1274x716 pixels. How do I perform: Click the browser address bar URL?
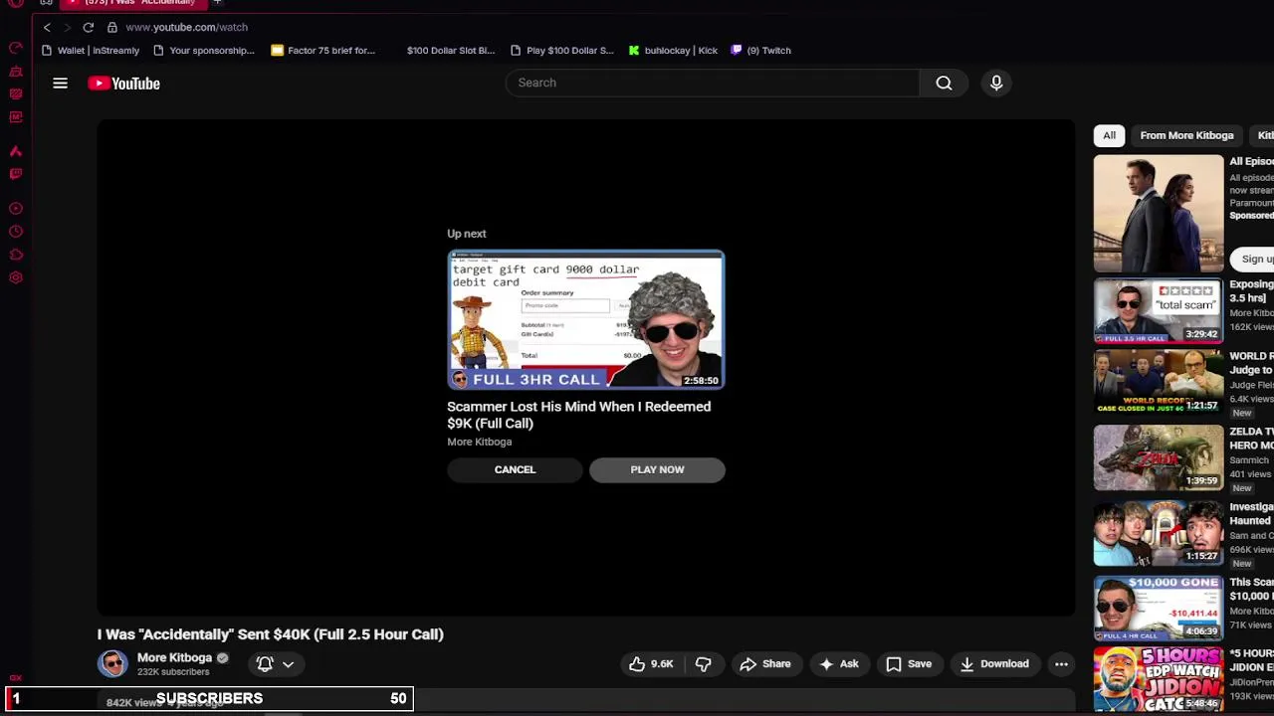pyautogui.click(x=187, y=27)
